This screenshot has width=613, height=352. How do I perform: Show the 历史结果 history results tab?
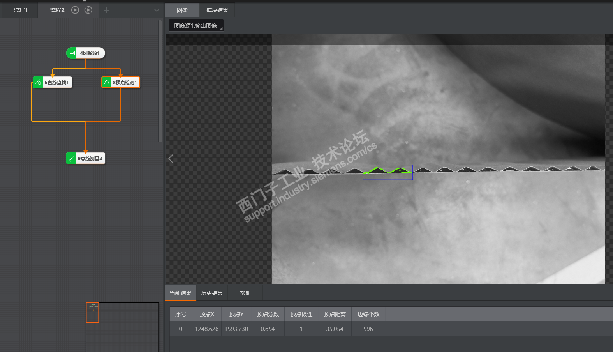point(212,293)
